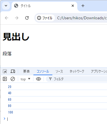
Task: Click the 段落 paragraph text
Action: 7,54
